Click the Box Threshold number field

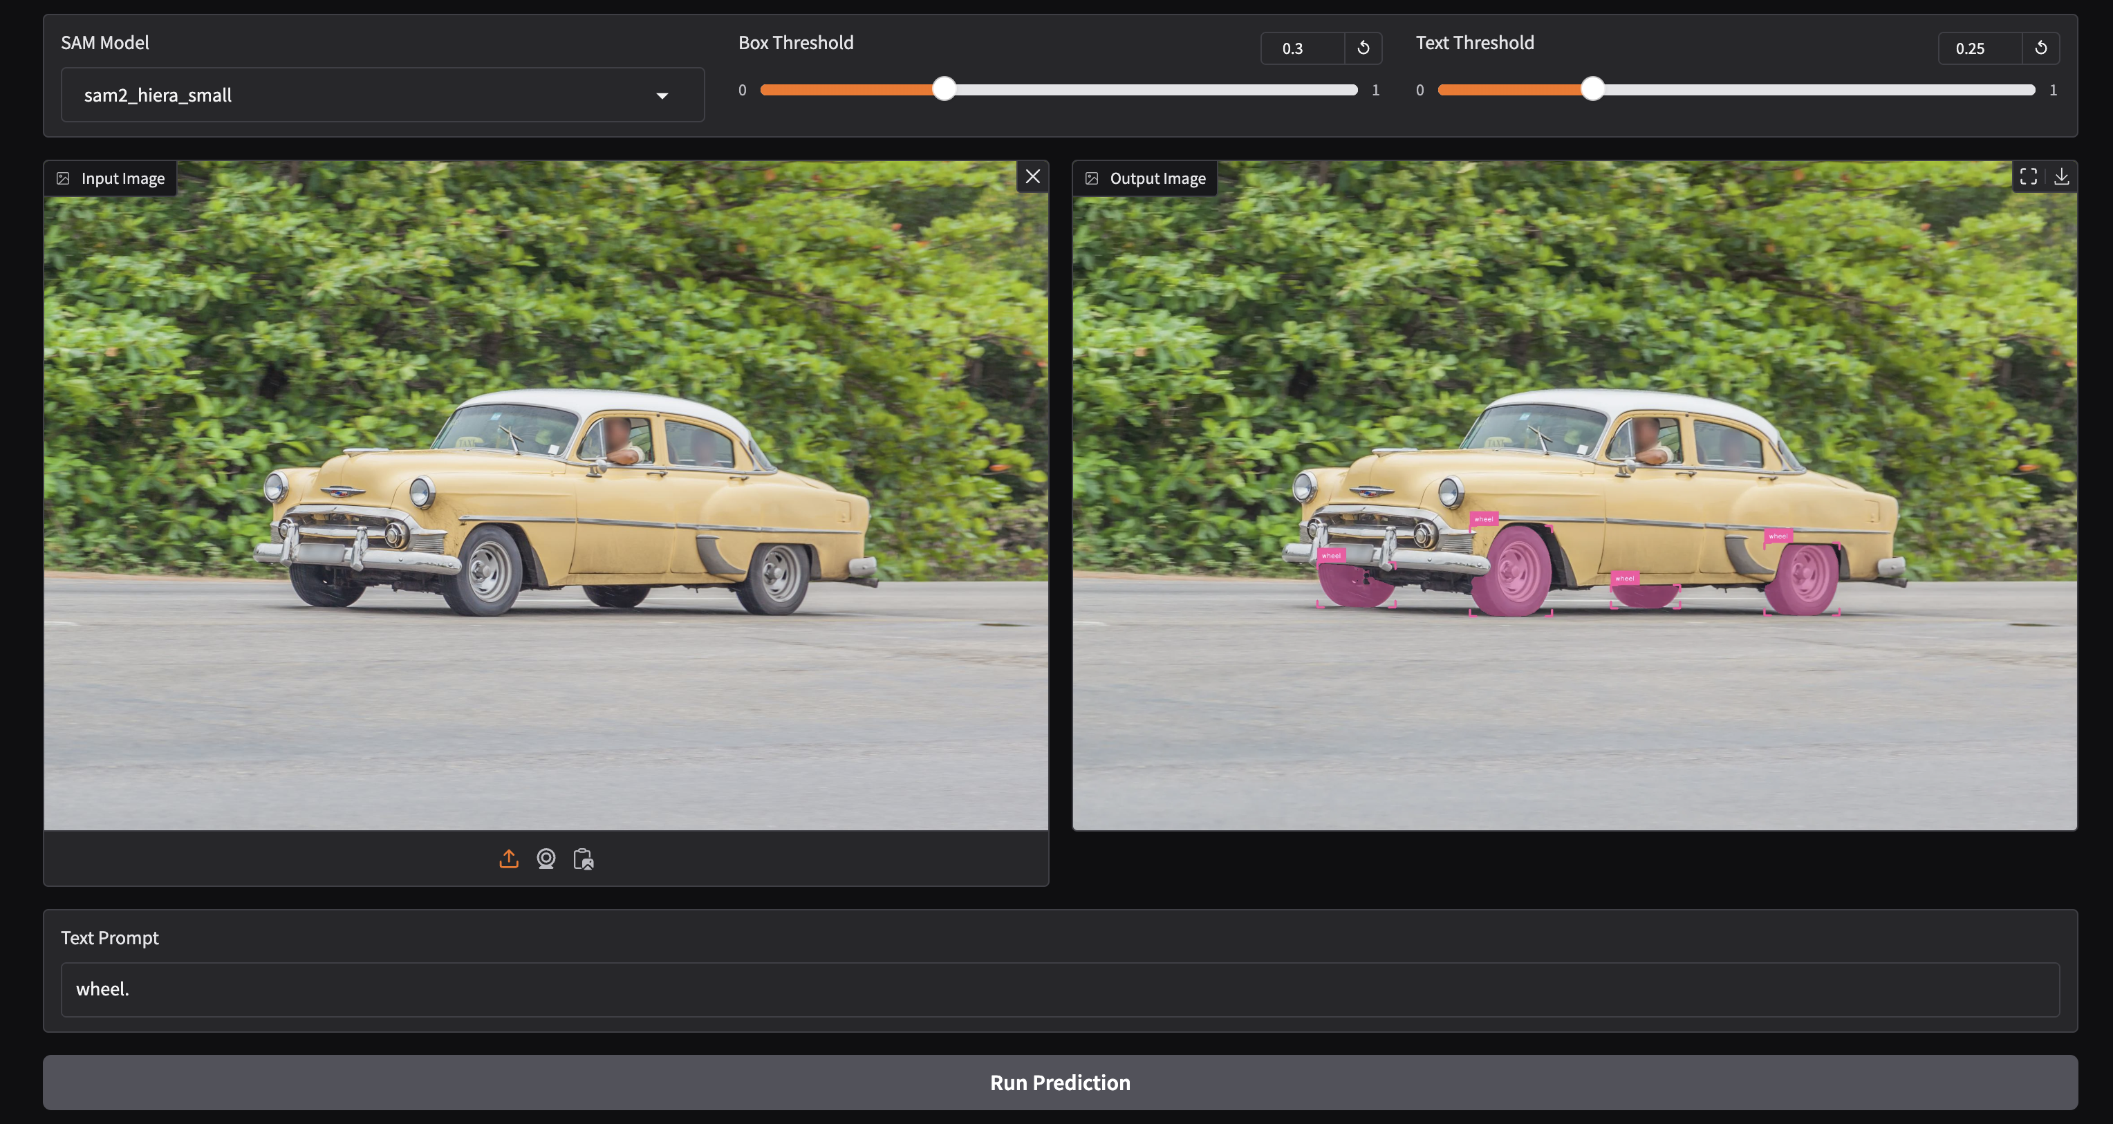[x=1303, y=48]
